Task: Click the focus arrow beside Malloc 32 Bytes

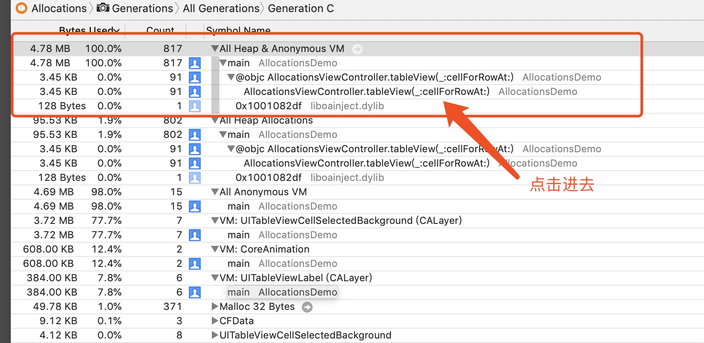Action: pyautogui.click(x=307, y=307)
